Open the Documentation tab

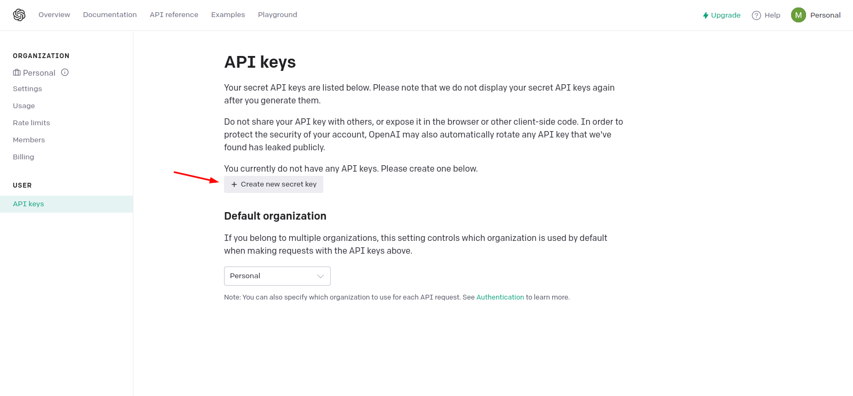[110, 15]
